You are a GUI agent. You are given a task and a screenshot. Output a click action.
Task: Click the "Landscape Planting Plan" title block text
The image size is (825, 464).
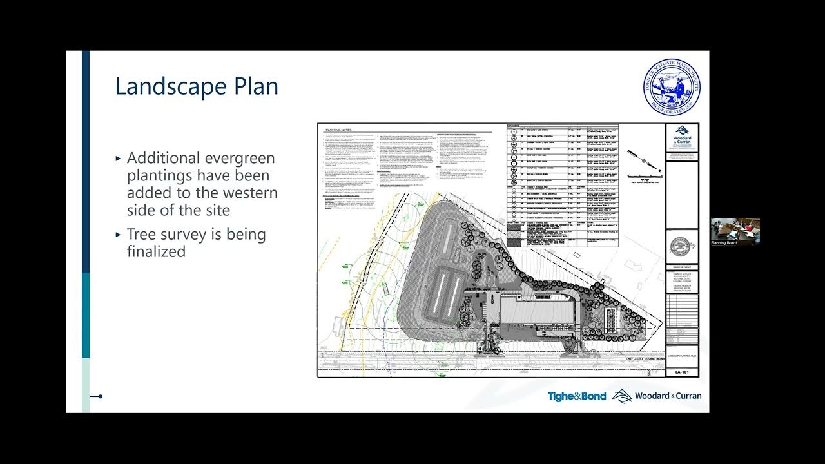682,355
